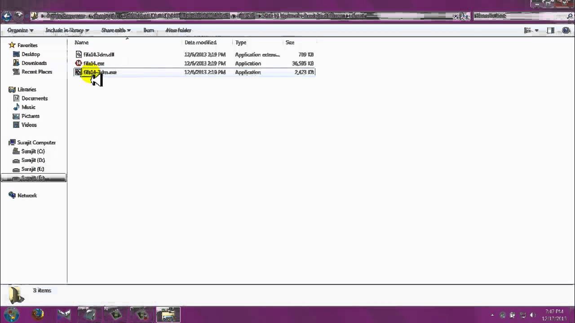Open the Pictures library
The image size is (575, 323).
[26, 116]
